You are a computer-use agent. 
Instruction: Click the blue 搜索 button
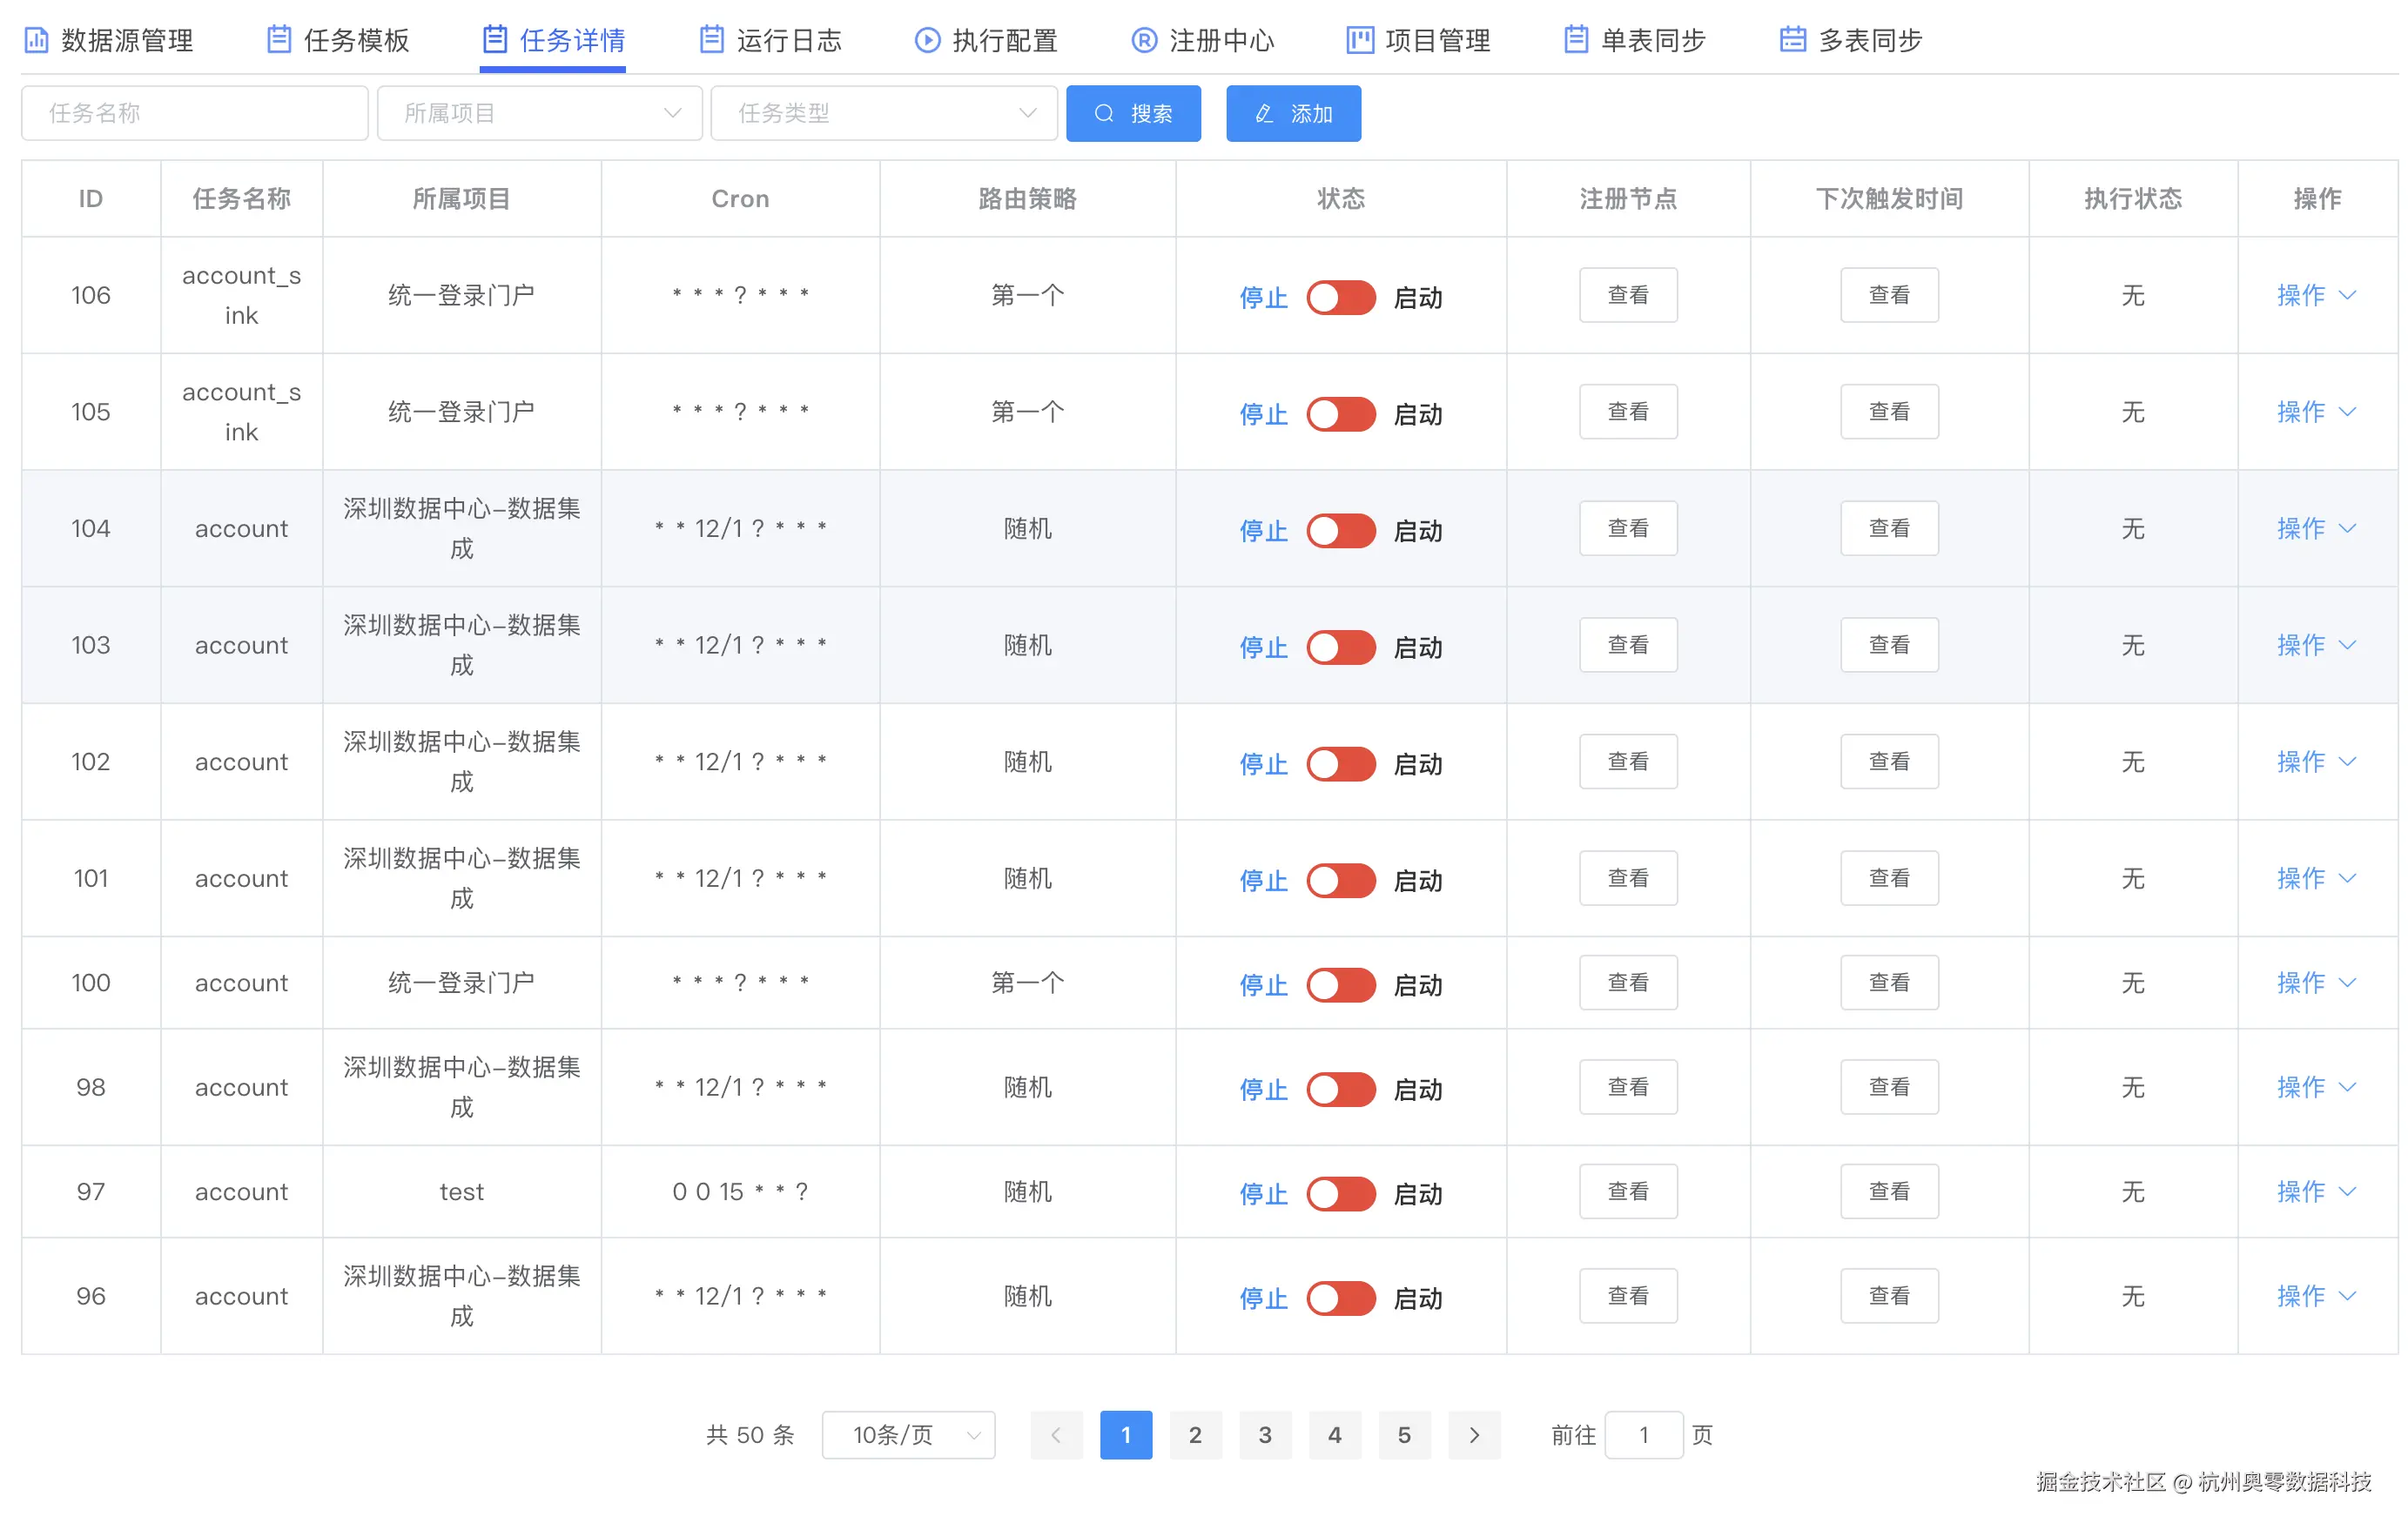(1132, 113)
